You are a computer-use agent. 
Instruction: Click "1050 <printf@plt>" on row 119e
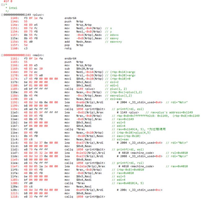(x=91, y=109)
